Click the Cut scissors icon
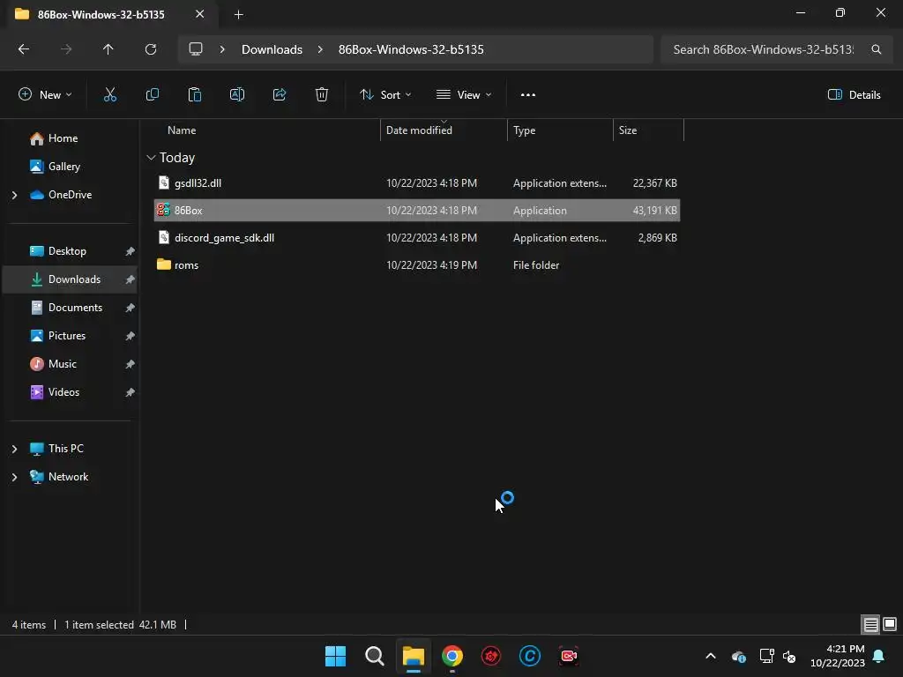This screenshot has height=677, width=903. point(109,95)
